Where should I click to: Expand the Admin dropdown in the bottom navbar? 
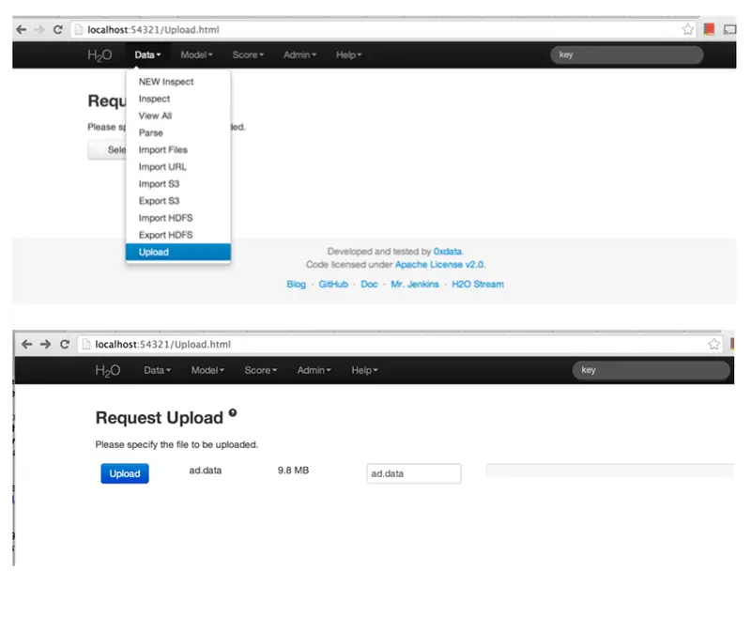click(314, 370)
